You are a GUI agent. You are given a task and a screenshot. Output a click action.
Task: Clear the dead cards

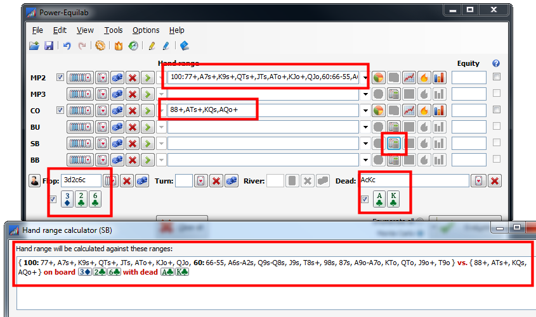point(495,181)
